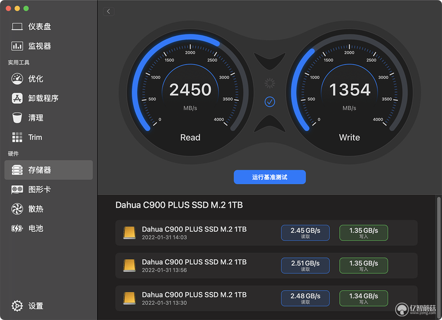Open the 设置 gear icon
442x320 pixels.
pyautogui.click(x=17, y=306)
